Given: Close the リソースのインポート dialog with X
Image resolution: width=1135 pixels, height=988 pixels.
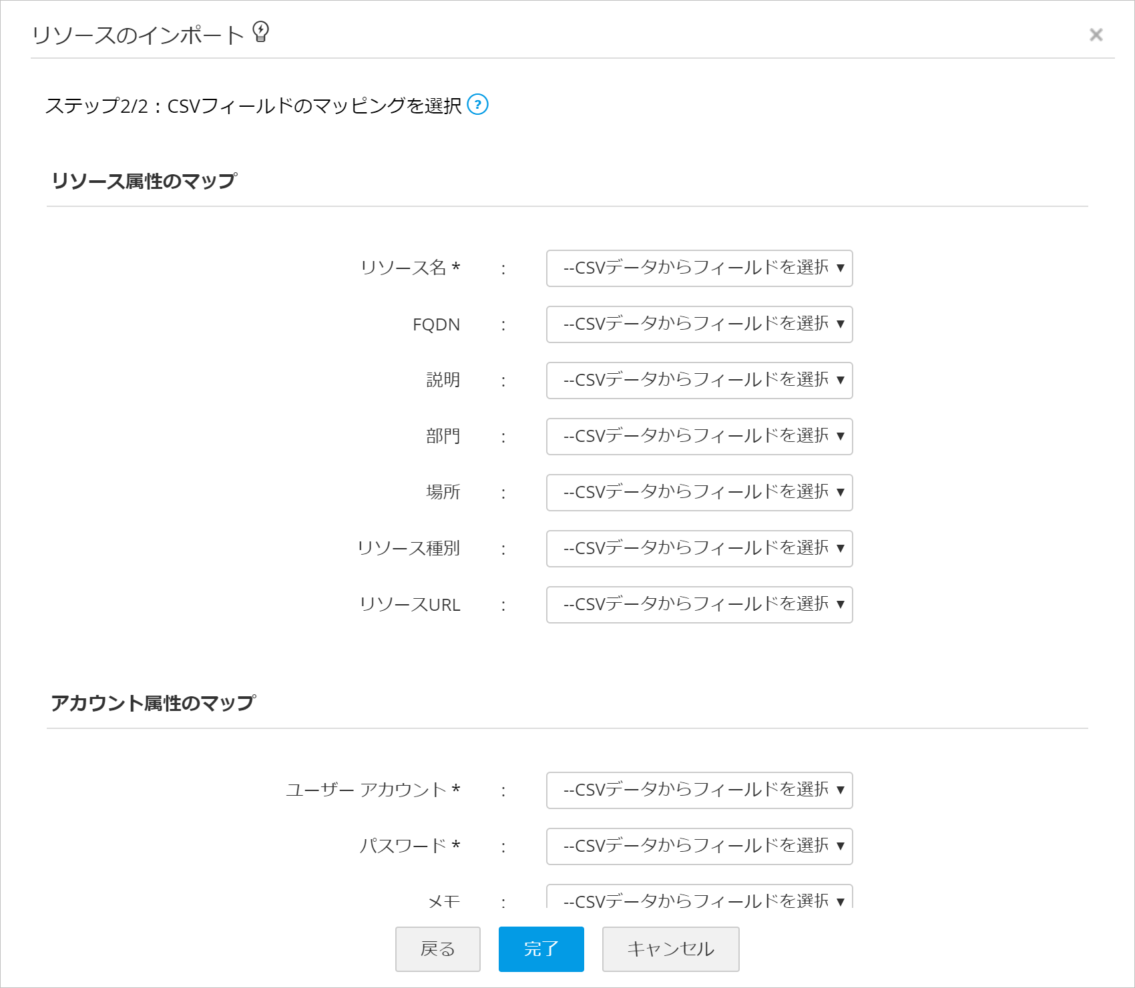Looking at the screenshot, I should click(x=1096, y=35).
